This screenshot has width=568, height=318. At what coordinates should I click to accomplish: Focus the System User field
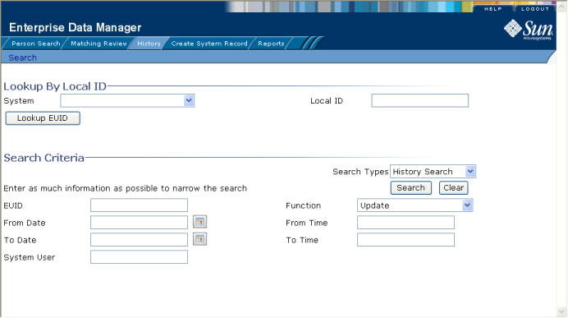139,256
